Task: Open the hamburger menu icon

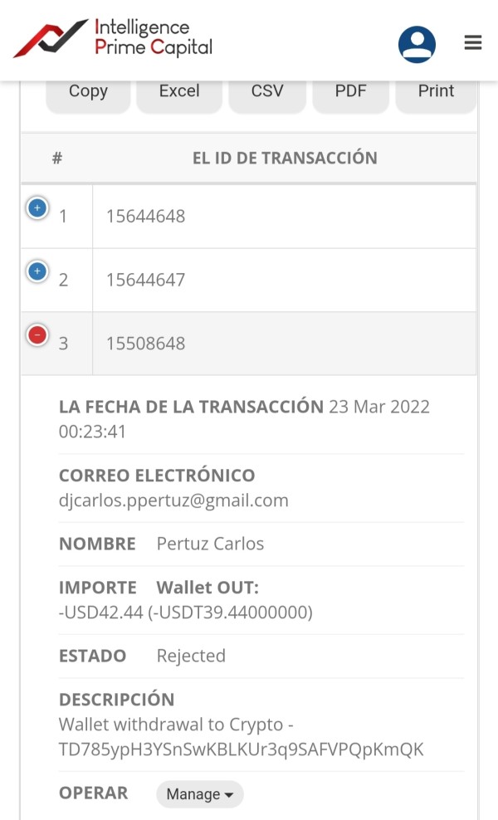Action: (473, 43)
